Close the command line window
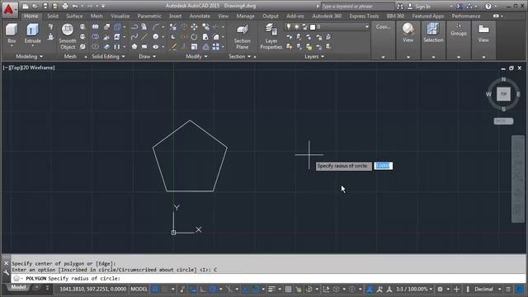This screenshot has width=528, height=297. (x=6, y=263)
